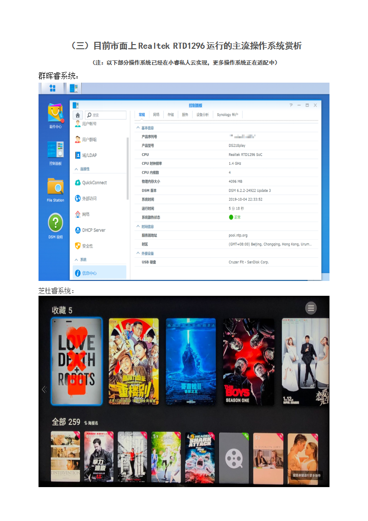Select 信息中心 in the sidebar
Viewport: 368px width, 521px height.
pyautogui.click(x=100, y=273)
